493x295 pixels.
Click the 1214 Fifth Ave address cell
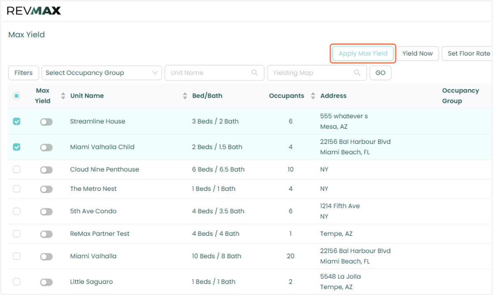point(340,211)
